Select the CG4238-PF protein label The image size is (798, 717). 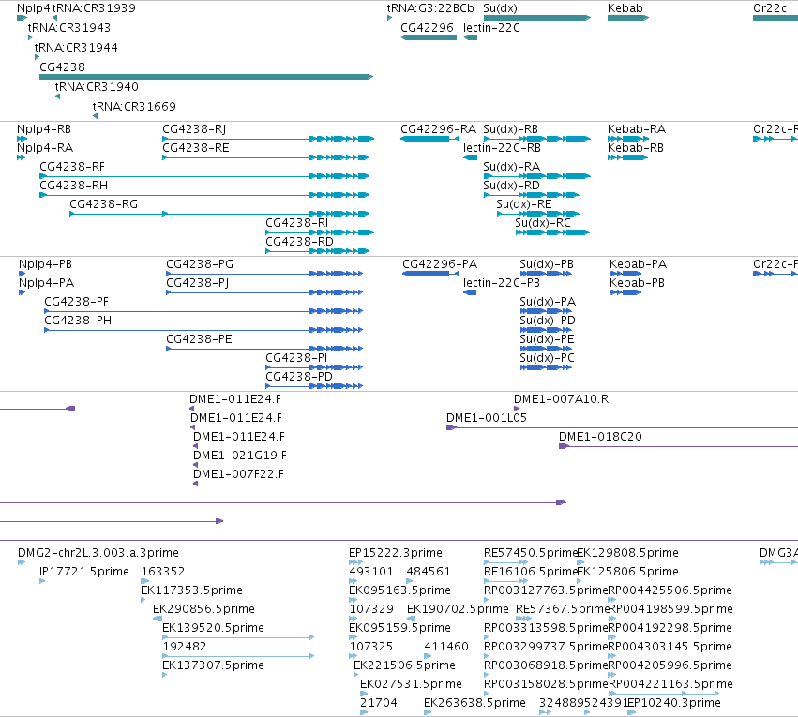pyautogui.click(x=76, y=302)
